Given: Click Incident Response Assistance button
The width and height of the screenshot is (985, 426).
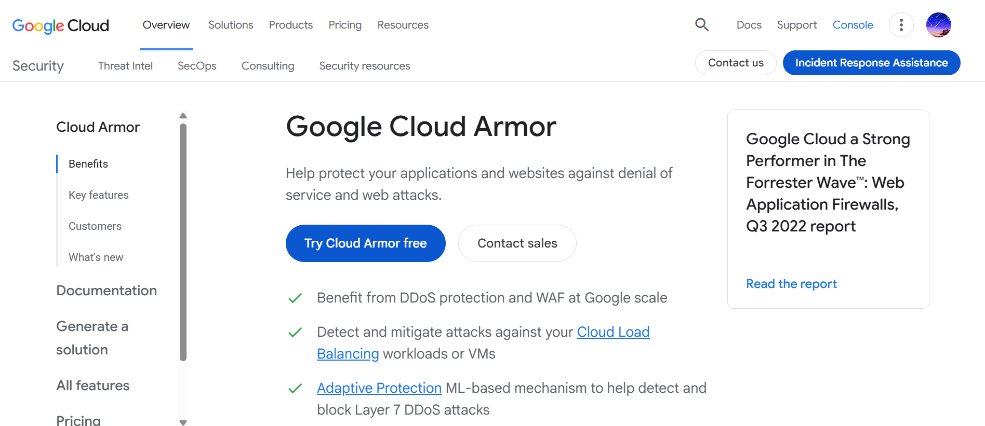Looking at the screenshot, I should pos(872,63).
